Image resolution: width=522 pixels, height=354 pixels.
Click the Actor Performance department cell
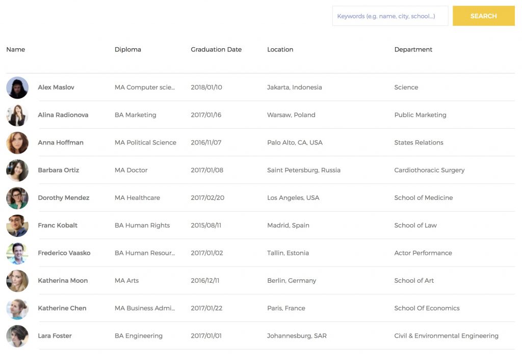pyautogui.click(x=423, y=253)
